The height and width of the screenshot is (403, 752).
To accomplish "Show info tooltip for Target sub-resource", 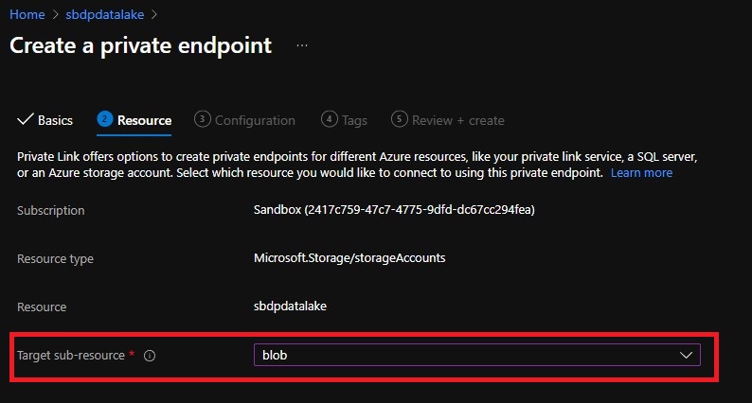I will pos(150,356).
